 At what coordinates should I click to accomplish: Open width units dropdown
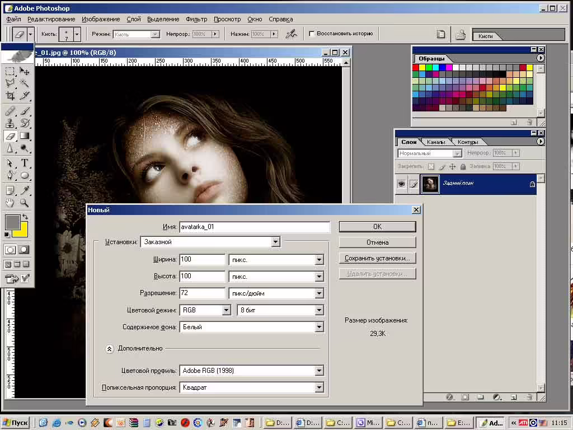(x=319, y=260)
